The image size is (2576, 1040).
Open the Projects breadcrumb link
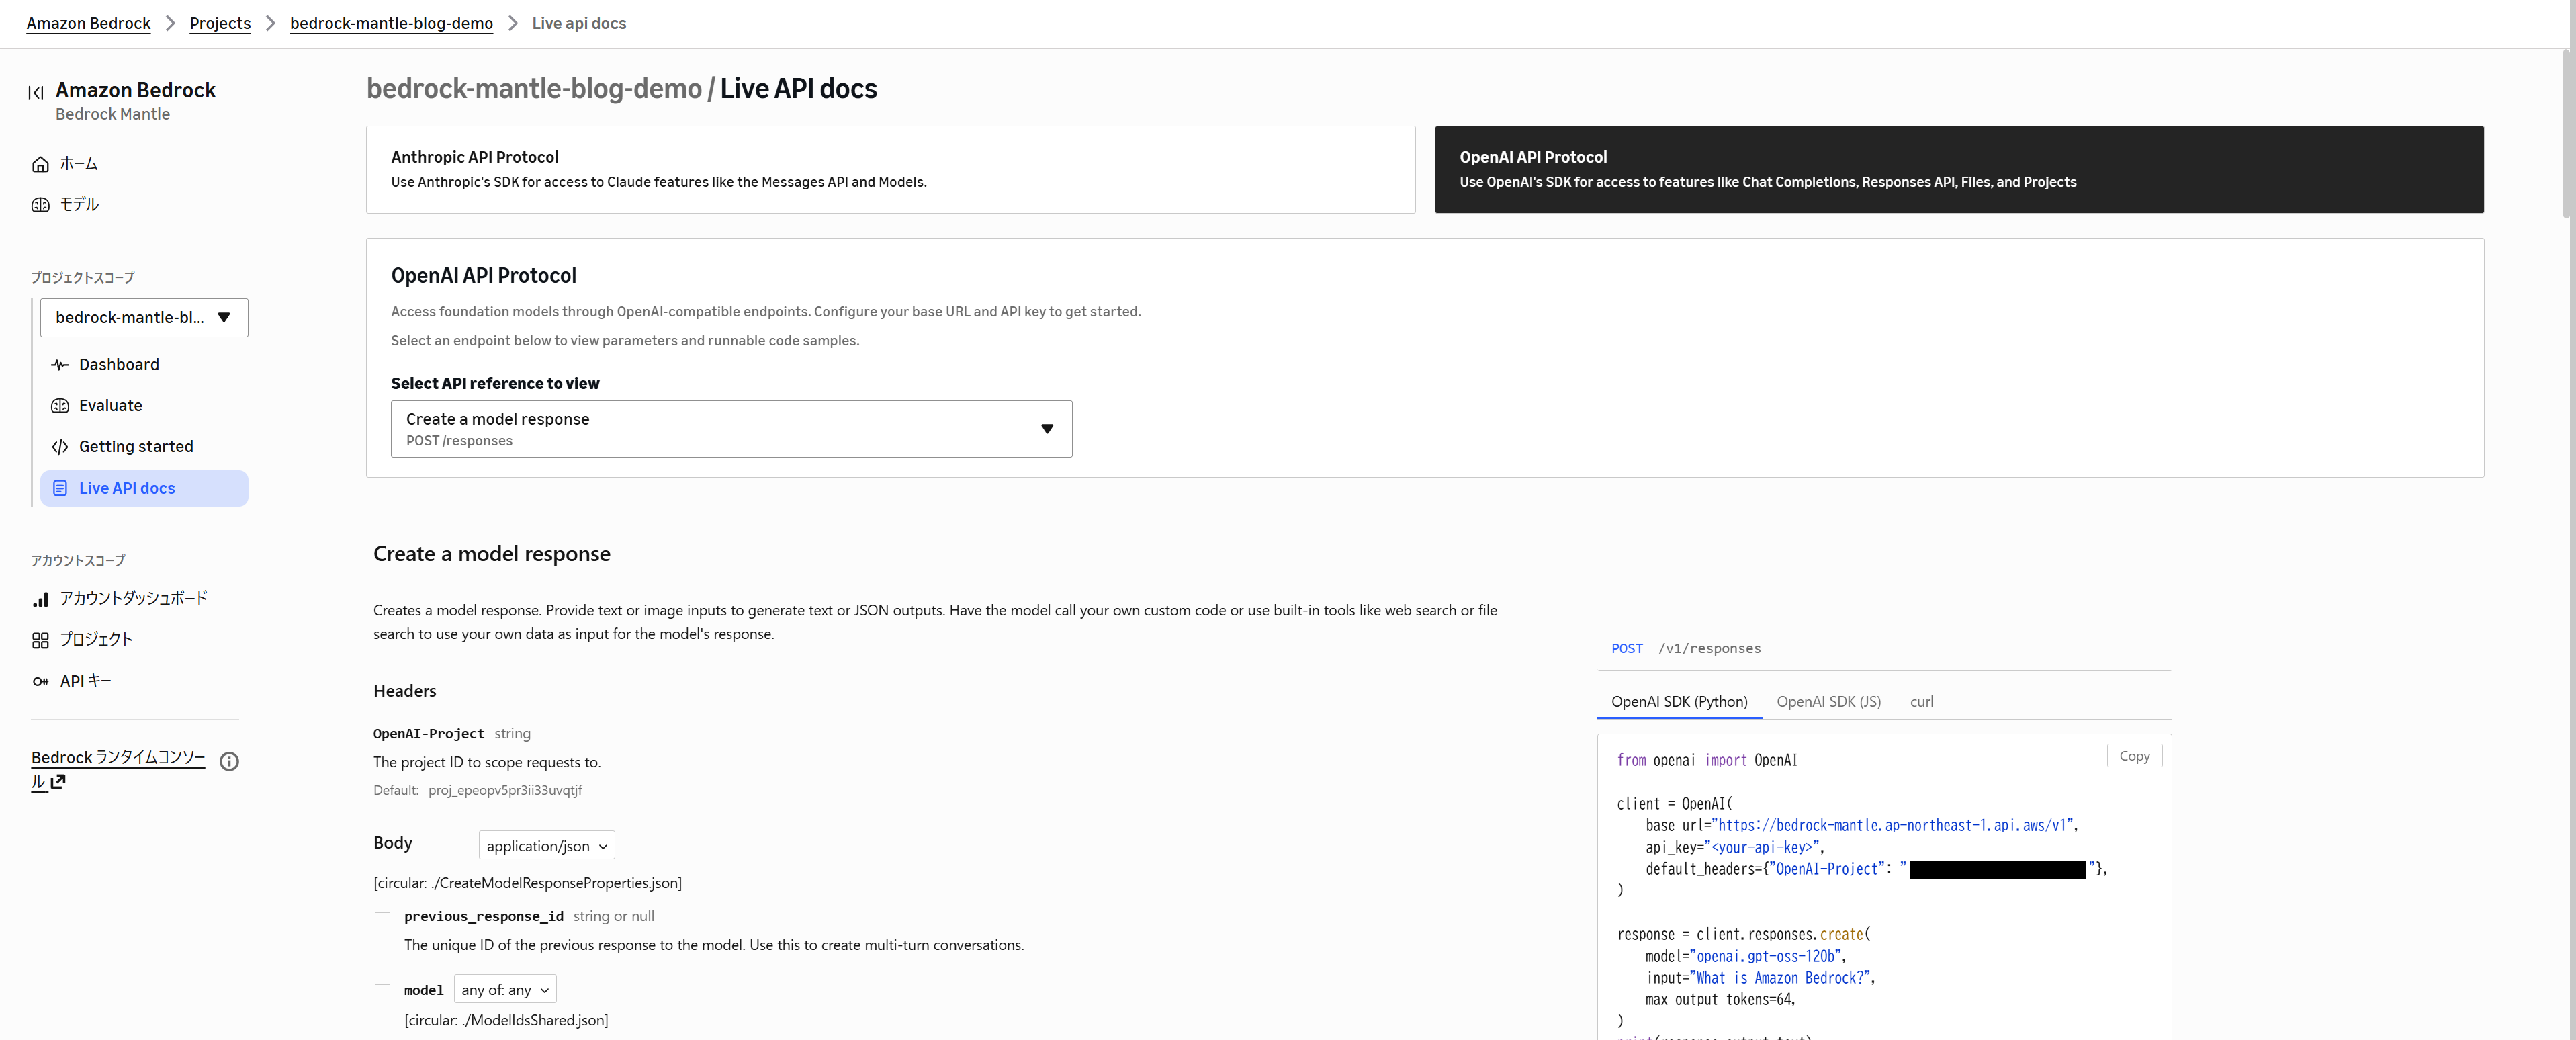(220, 23)
